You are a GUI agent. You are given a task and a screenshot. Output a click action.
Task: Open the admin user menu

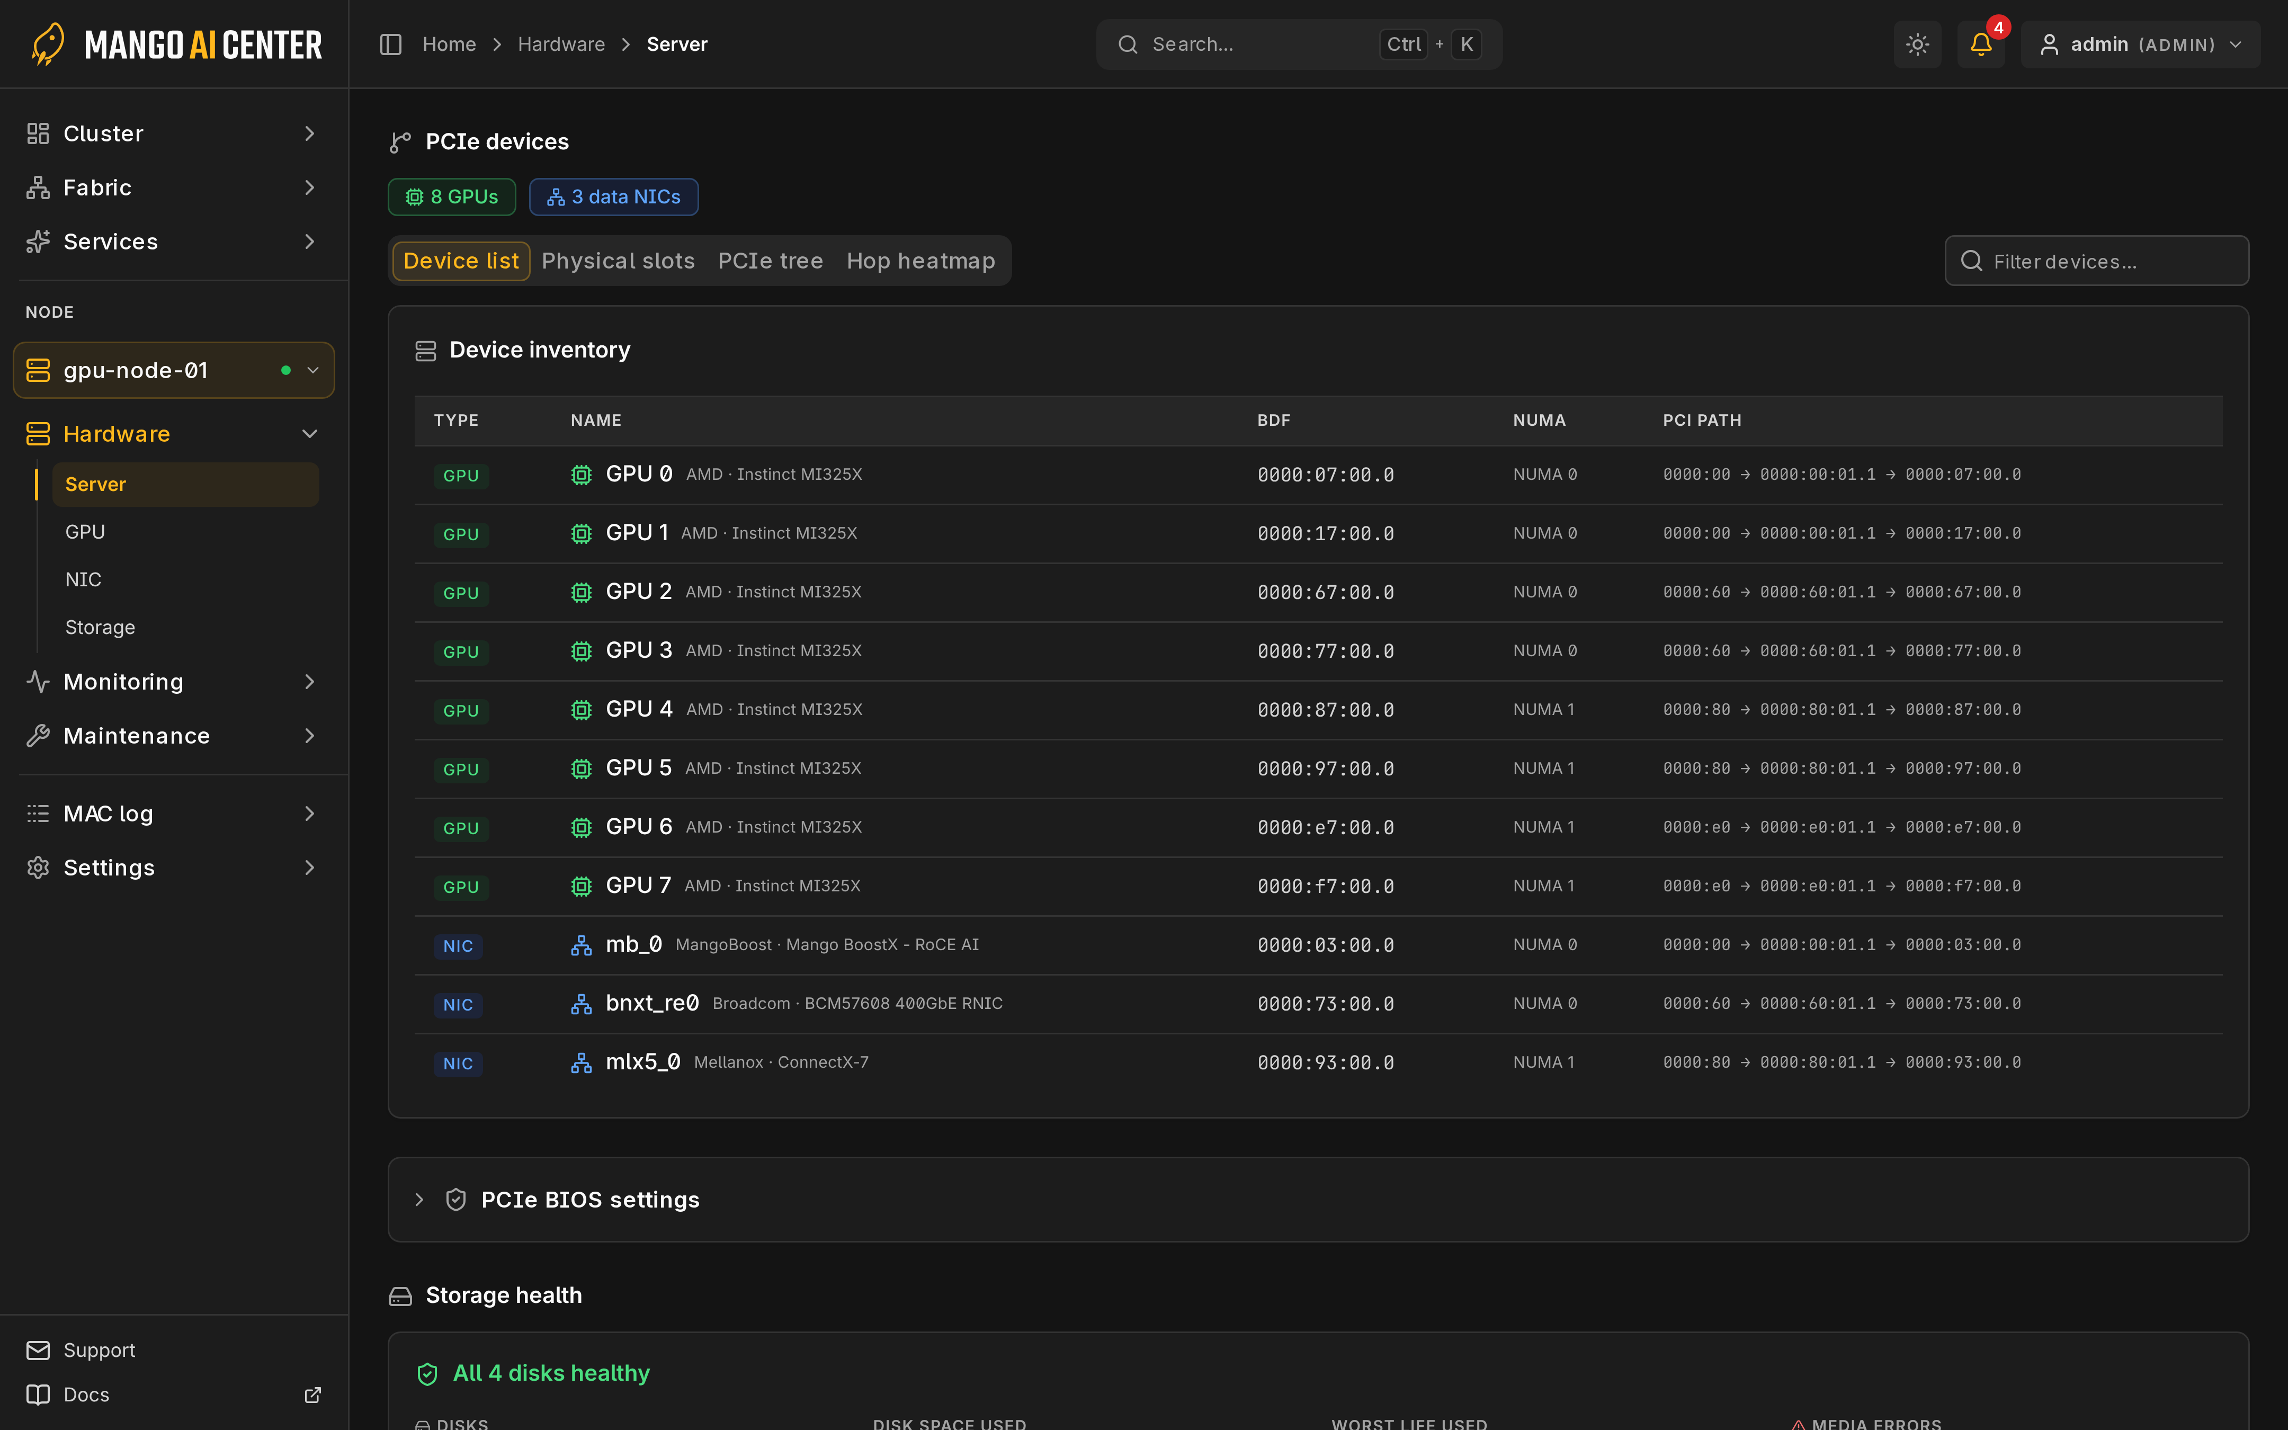2141,44
